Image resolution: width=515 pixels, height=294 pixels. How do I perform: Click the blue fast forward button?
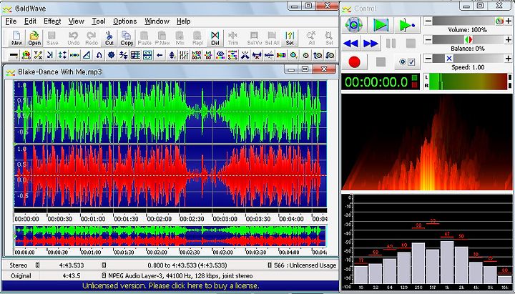click(371, 44)
